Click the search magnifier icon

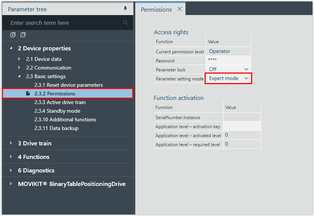point(126,23)
